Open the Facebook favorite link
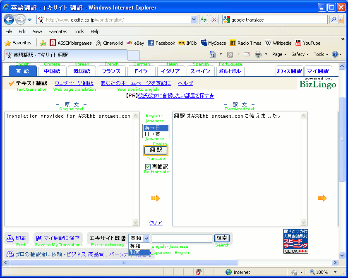 (161, 43)
